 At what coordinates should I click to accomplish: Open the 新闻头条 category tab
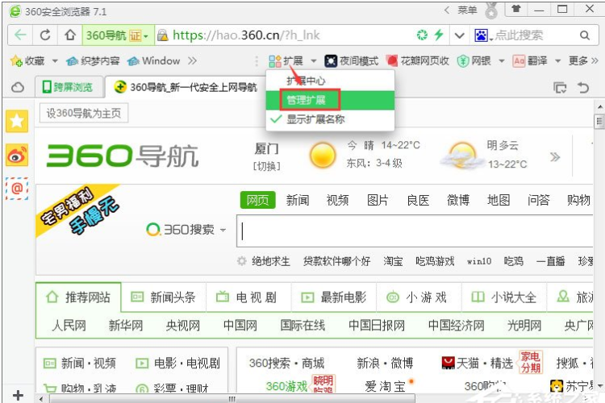[164, 297]
